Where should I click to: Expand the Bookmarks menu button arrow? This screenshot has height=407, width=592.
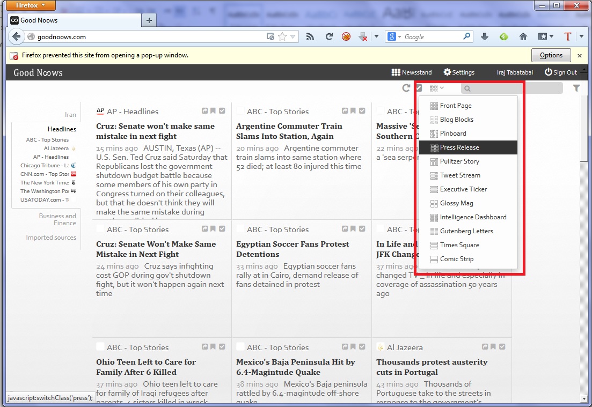coord(552,36)
